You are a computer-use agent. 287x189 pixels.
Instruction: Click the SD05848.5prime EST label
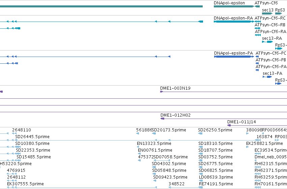(169, 170)
